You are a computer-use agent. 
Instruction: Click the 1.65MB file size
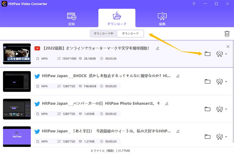(89, 114)
